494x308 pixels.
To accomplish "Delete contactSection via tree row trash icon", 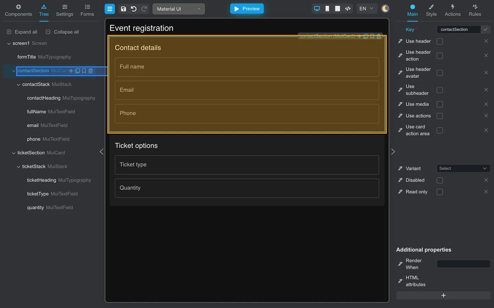I will pyautogui.click(x=91, y=71).
